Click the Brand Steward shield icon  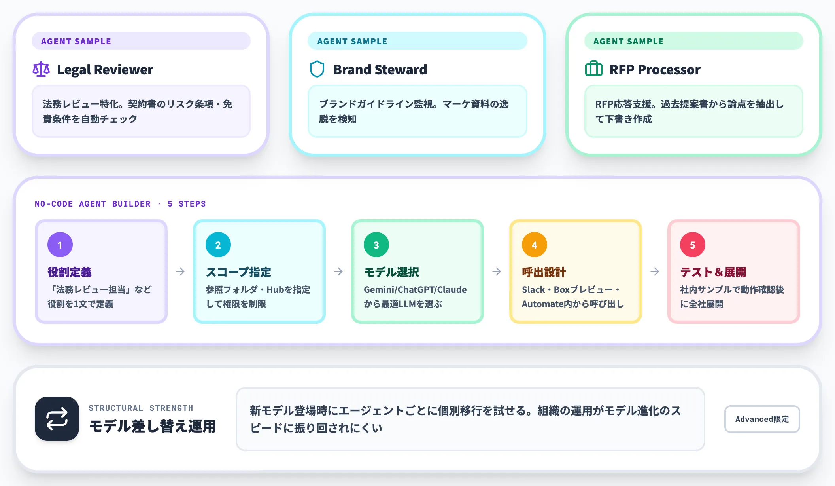tap(317, 69)
